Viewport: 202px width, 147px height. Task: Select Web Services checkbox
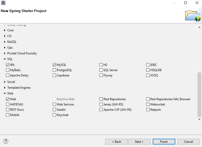click(x=54, y=104)
